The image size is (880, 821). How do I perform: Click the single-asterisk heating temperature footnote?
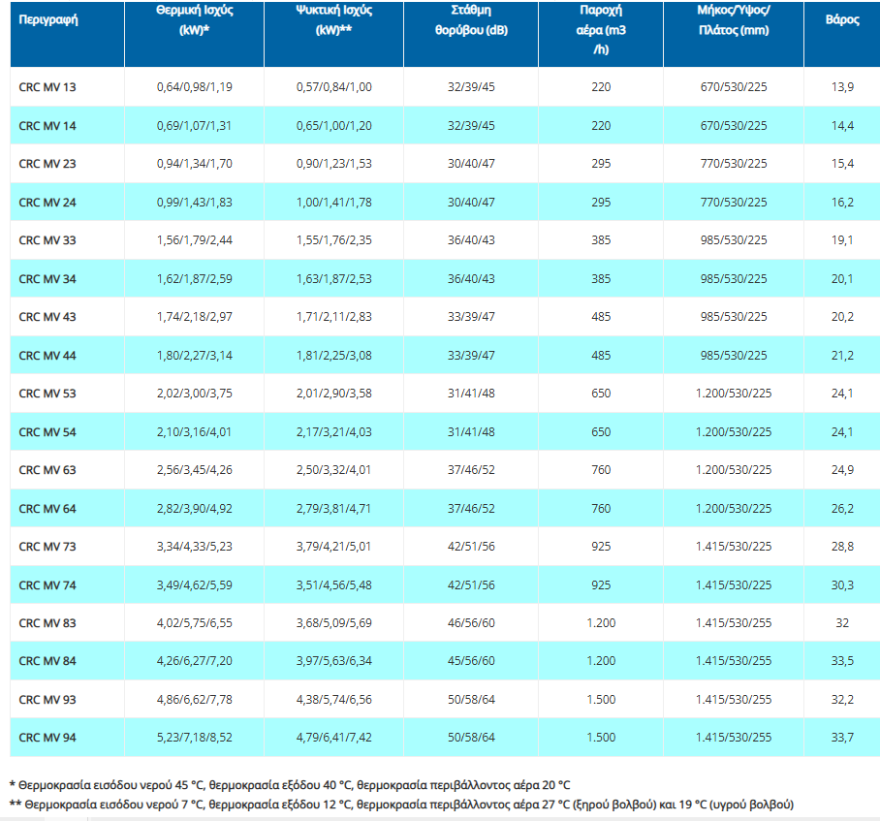point(291,784)
